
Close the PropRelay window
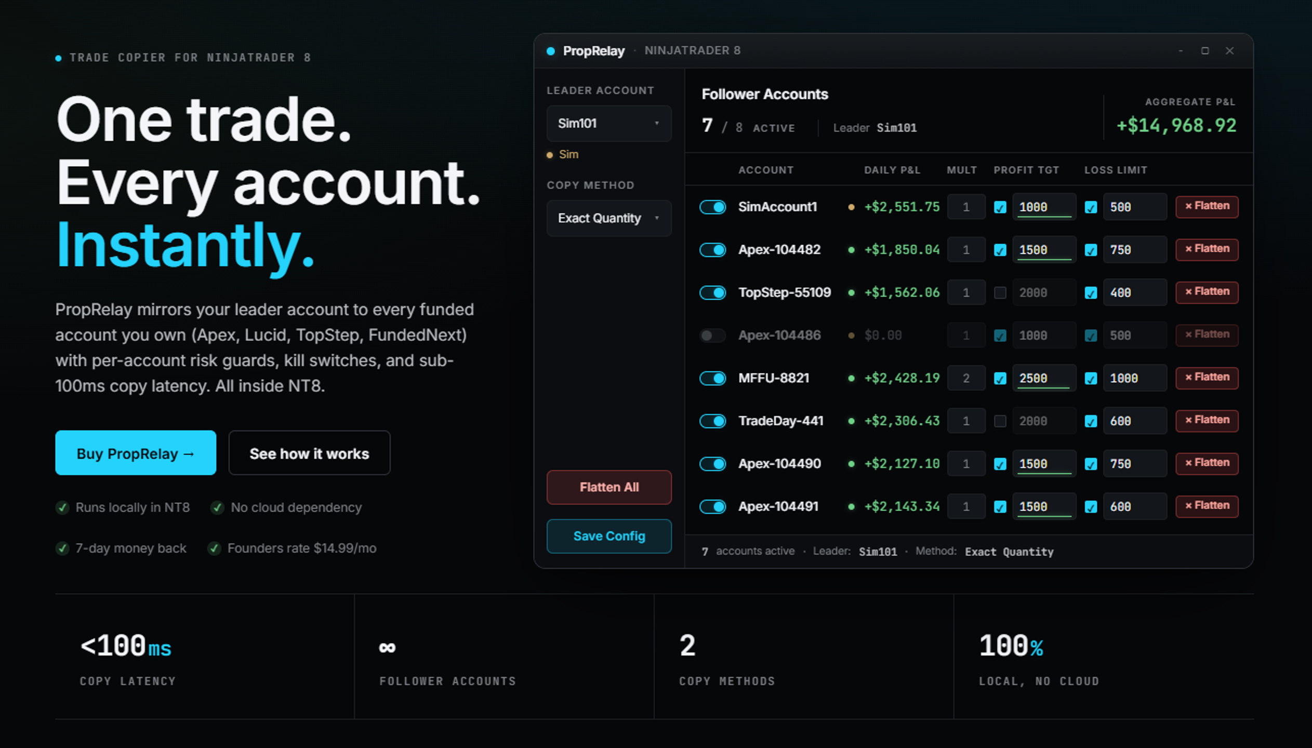[x=1229, y=51]
